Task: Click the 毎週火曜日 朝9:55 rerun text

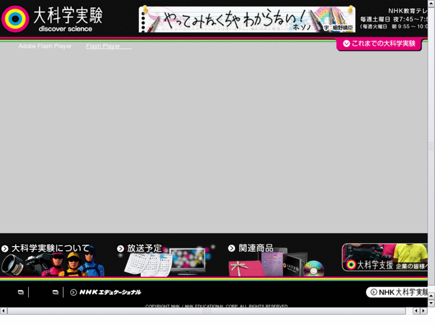Action: [x=394, y=27]
